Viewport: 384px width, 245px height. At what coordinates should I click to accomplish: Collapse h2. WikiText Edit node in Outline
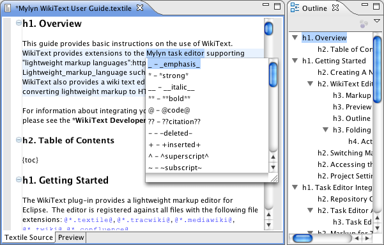(311, 84)
